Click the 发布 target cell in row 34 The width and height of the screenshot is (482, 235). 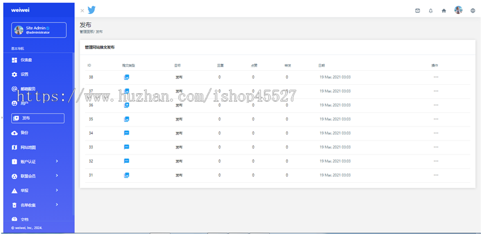coord(179,133)
